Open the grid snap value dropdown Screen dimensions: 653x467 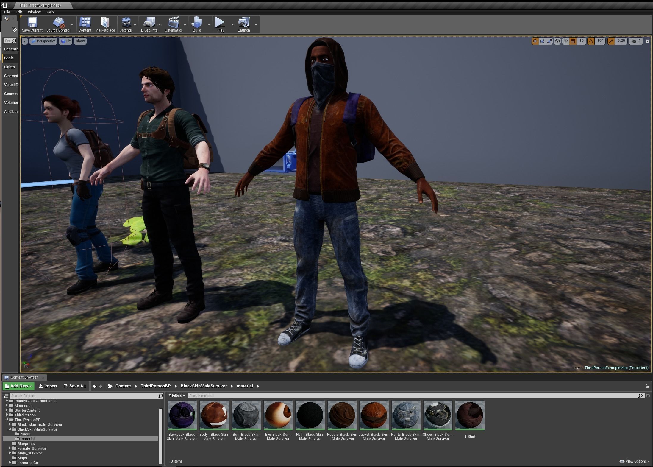582,41
